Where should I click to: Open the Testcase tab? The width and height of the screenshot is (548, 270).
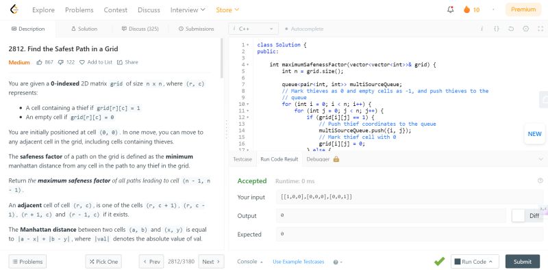(242, 159)
